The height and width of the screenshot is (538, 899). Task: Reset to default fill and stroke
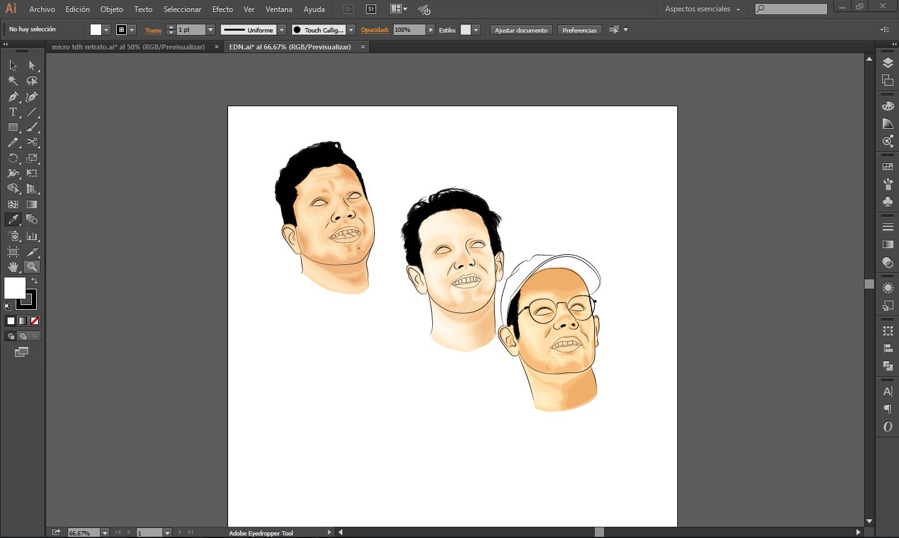pyautogui.click(x=7, y=306)
